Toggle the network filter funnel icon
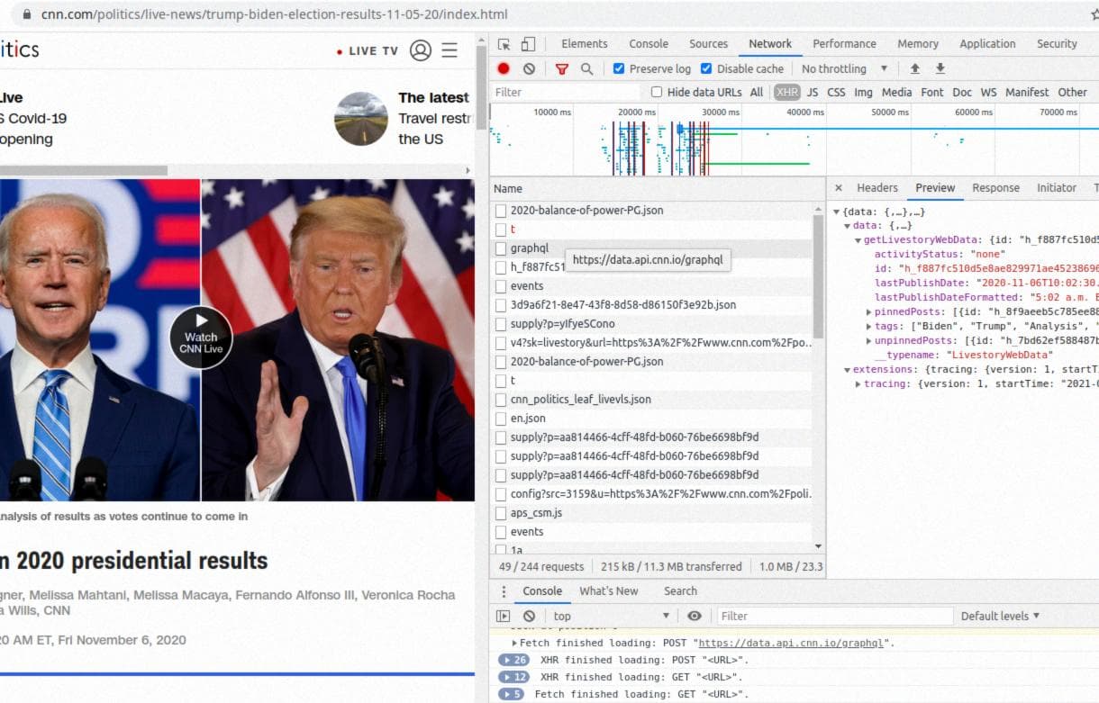The height and width of the screenshot is (703, 1099). coord(562,68)
